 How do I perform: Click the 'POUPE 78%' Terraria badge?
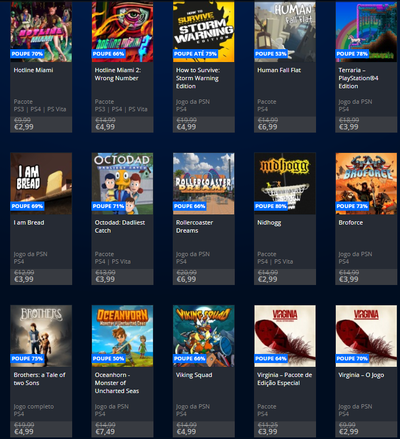pos(352,54)
